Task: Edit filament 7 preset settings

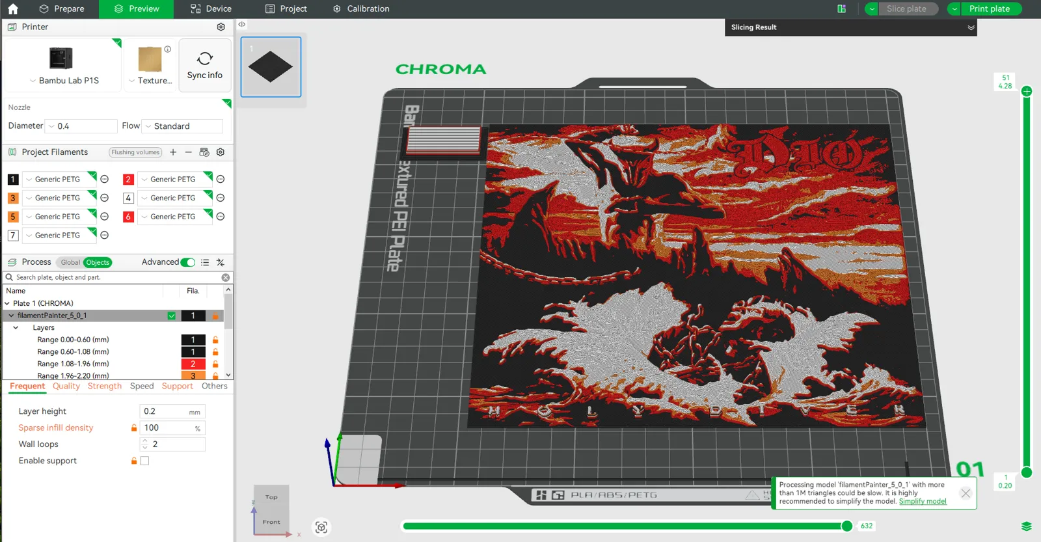Action: [104, 235]
